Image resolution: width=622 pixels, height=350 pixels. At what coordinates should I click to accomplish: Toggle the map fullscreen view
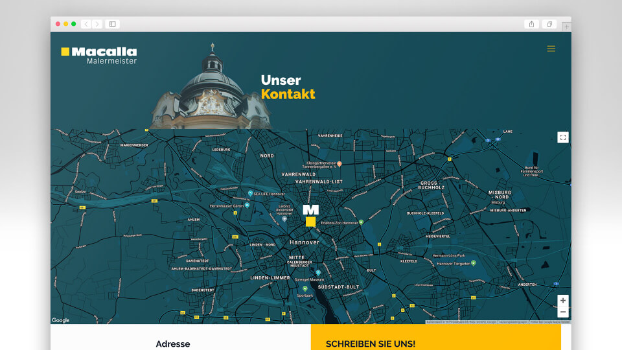[x=563, y=137]
